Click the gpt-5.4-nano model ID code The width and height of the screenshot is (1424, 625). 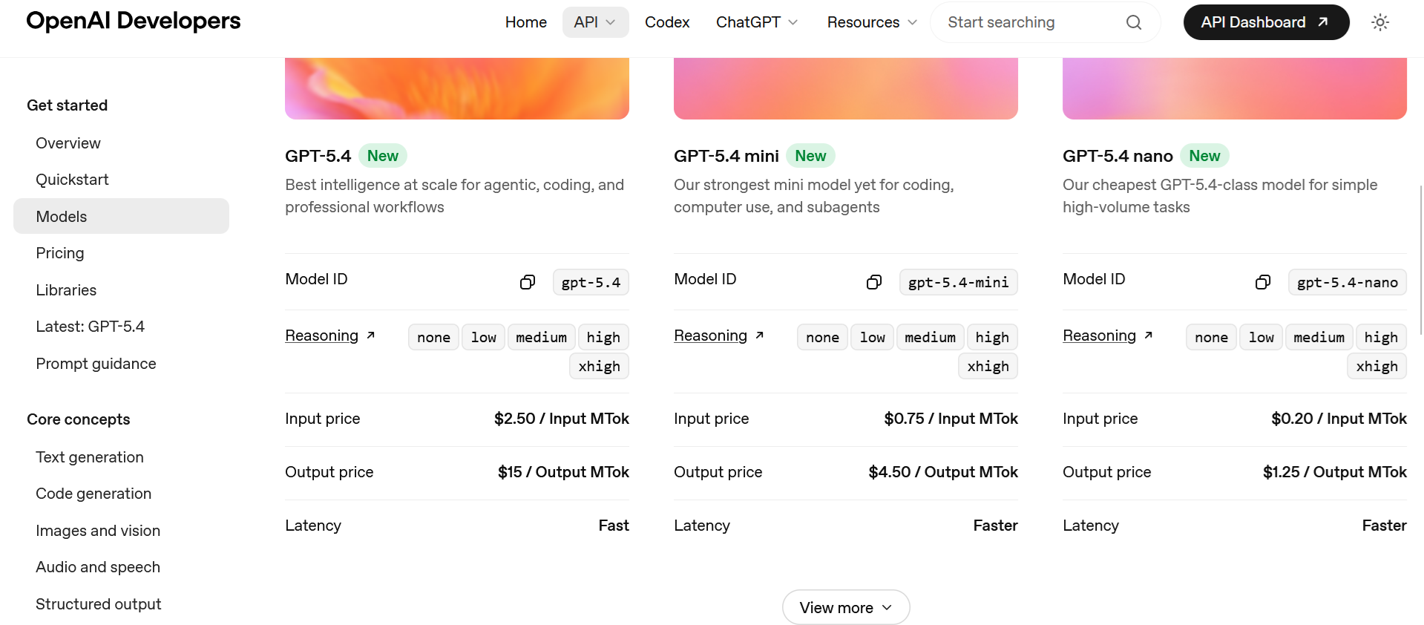(x=1348, y=282)
